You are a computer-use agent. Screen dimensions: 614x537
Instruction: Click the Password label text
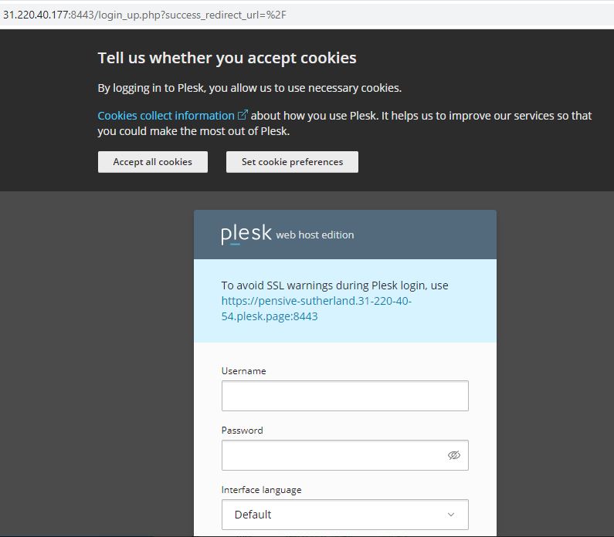pos(242,431)
